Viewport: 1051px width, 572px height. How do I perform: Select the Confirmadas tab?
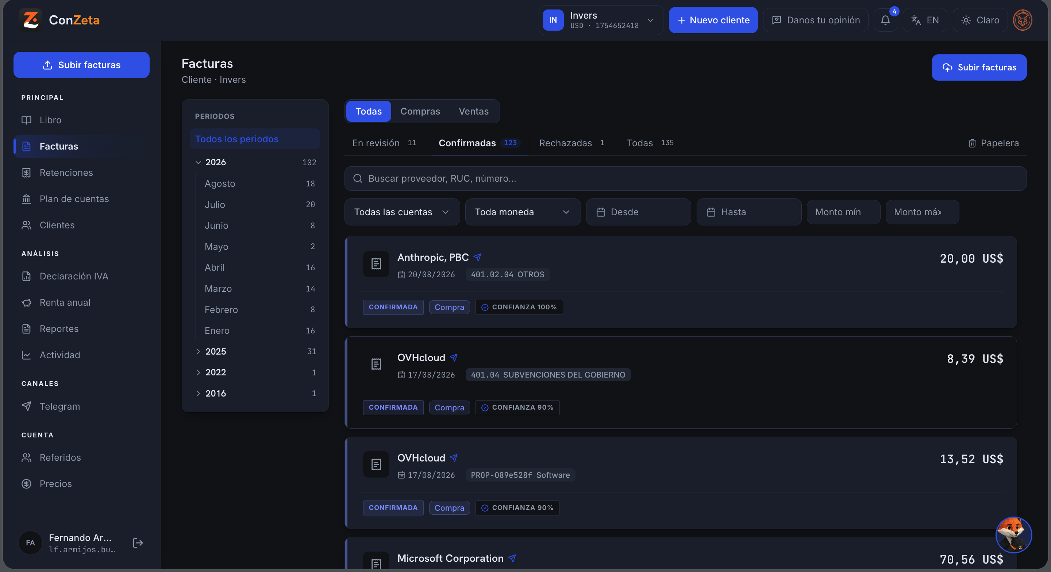click(x=479, y=143)
